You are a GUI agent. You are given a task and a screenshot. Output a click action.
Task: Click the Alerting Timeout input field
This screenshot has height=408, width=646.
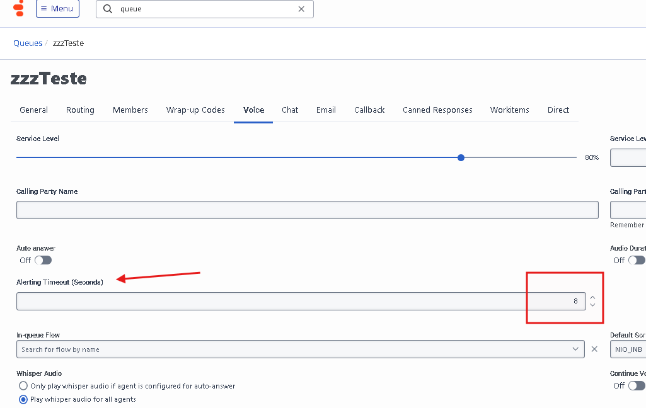[296, 301]
